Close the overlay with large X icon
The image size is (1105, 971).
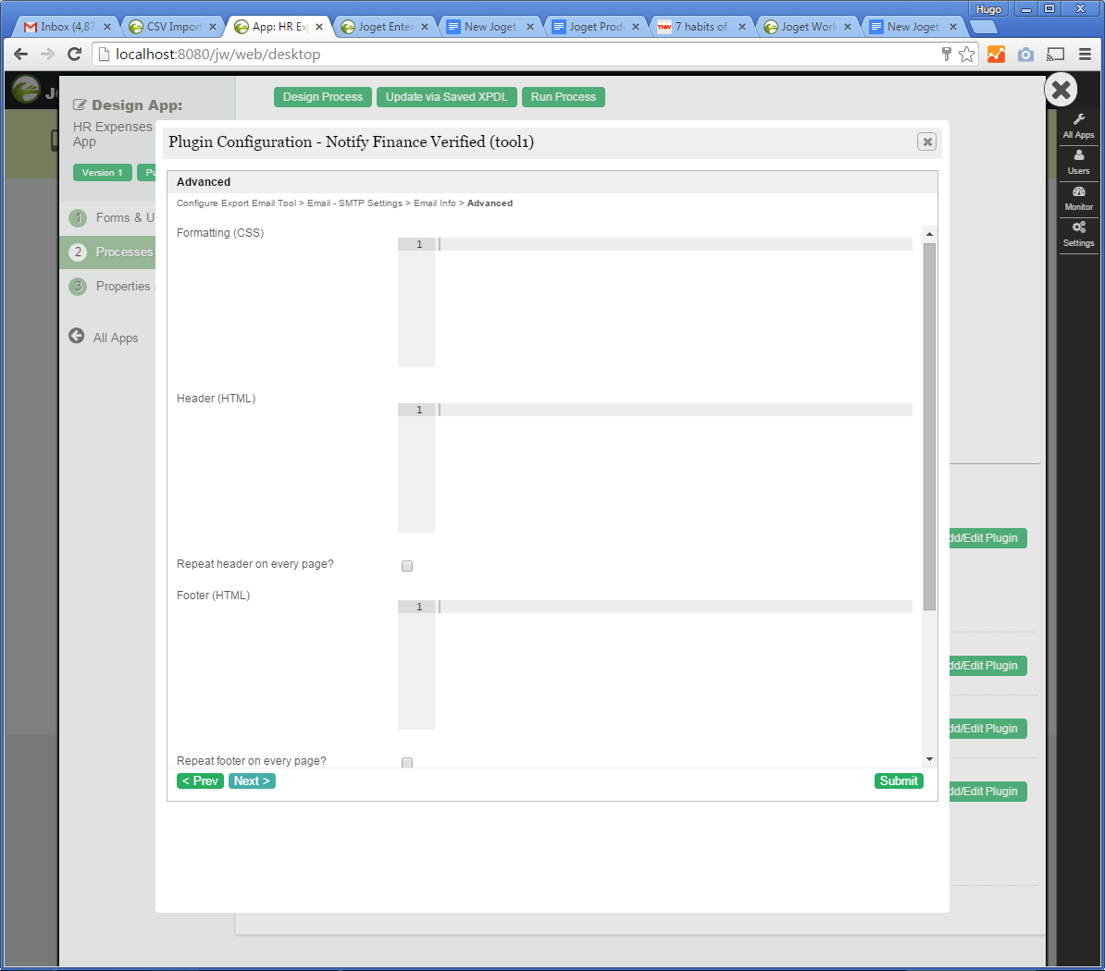[x=1061, y=90]
